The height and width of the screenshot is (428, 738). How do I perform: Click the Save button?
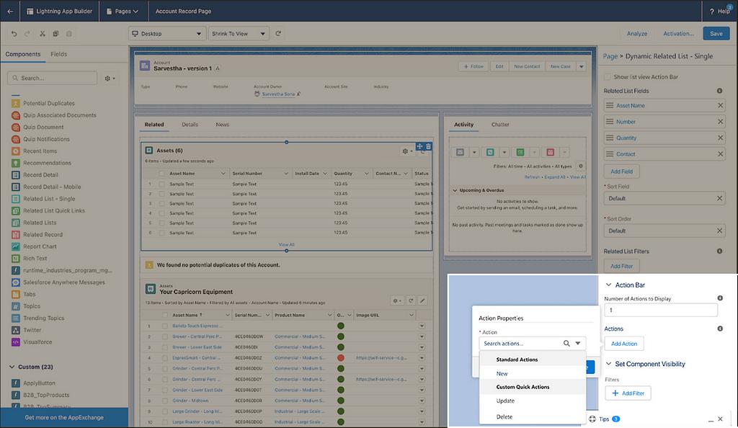coord(716,34)
